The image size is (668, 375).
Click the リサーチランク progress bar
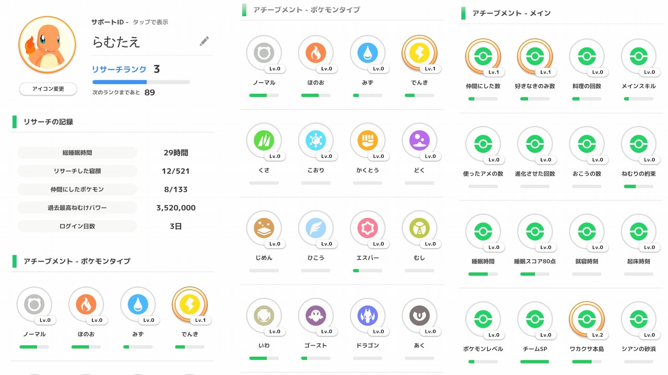tap(141, 82)
